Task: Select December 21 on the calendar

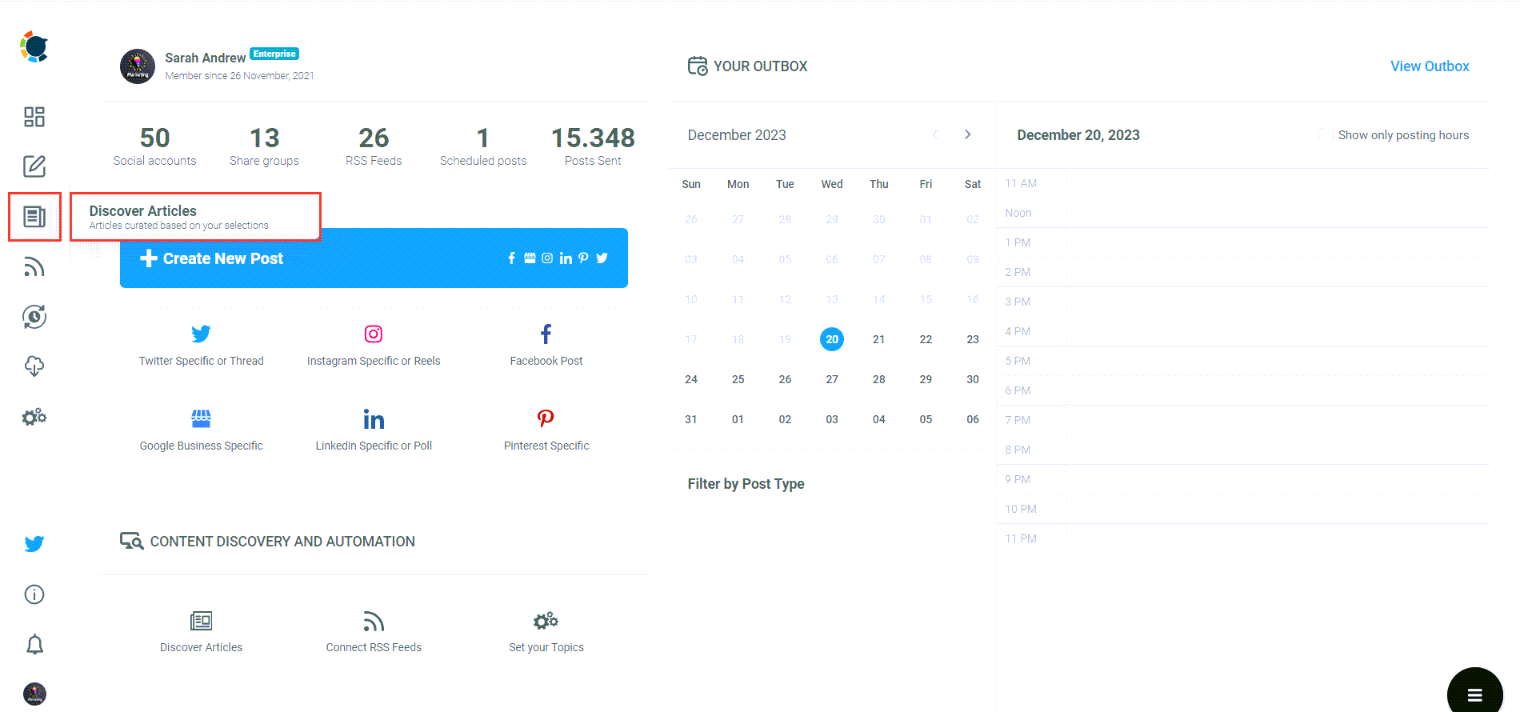Action: tap(878, 339)
